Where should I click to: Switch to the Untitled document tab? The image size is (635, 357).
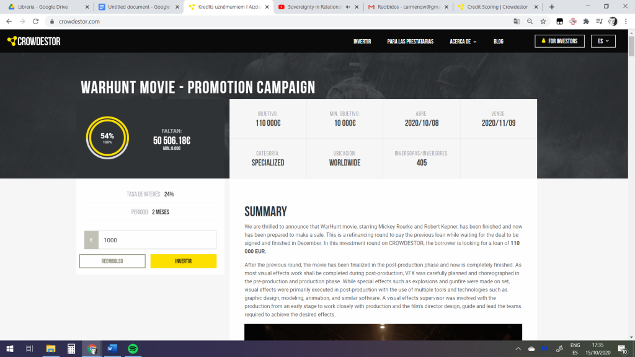[139, 7]
